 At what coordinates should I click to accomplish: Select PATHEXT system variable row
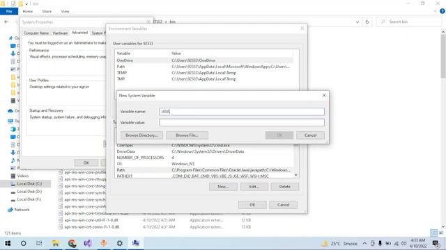(x=204, y=176)
